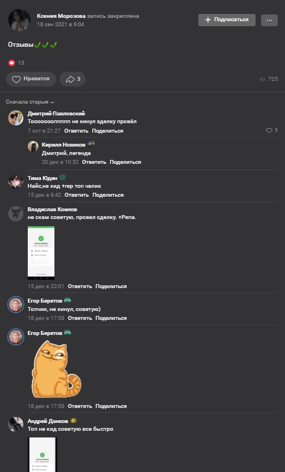Reply to Кирилл Новиков's comment with Ответить
This screenshot has height=472, width=285.
point(94,162)
